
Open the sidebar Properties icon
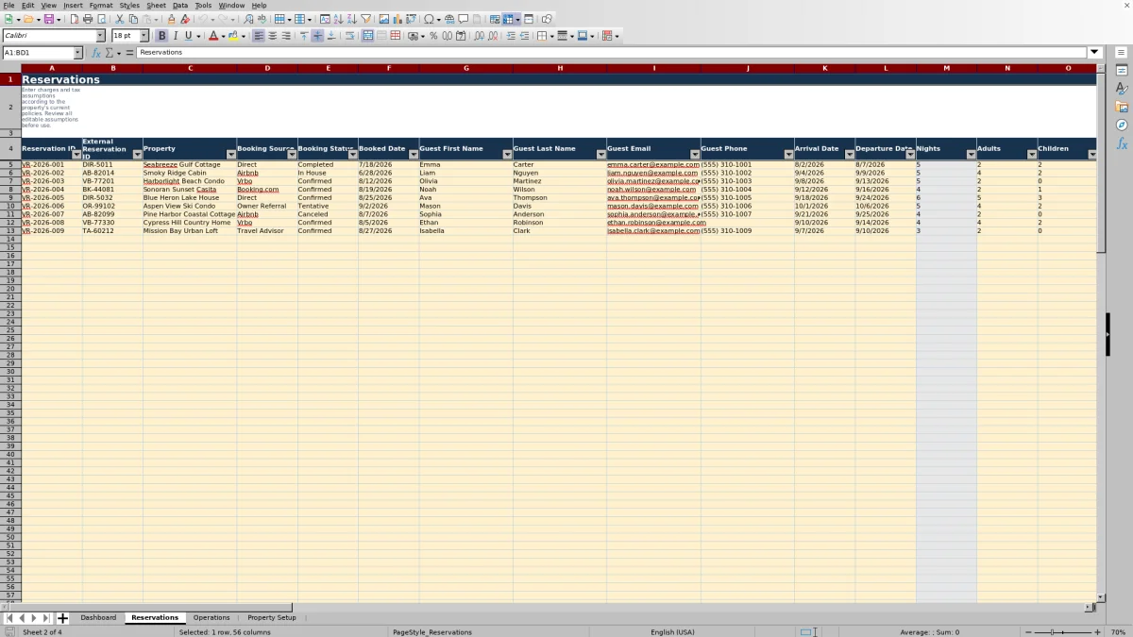(1122, 71)
